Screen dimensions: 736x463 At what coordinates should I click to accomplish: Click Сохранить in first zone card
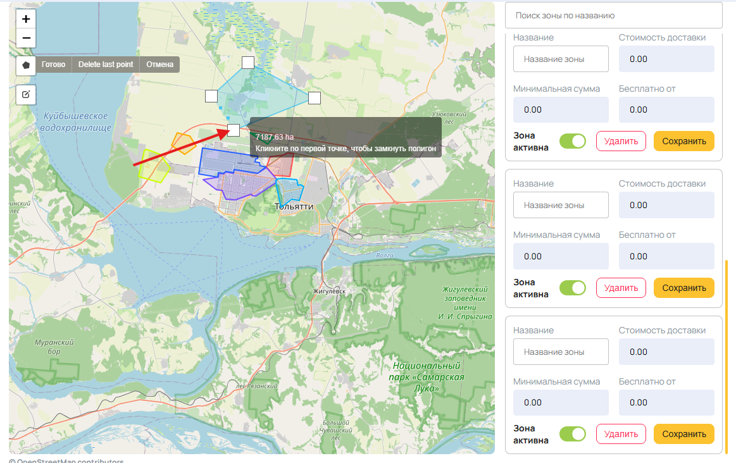[x=684, y=141]
